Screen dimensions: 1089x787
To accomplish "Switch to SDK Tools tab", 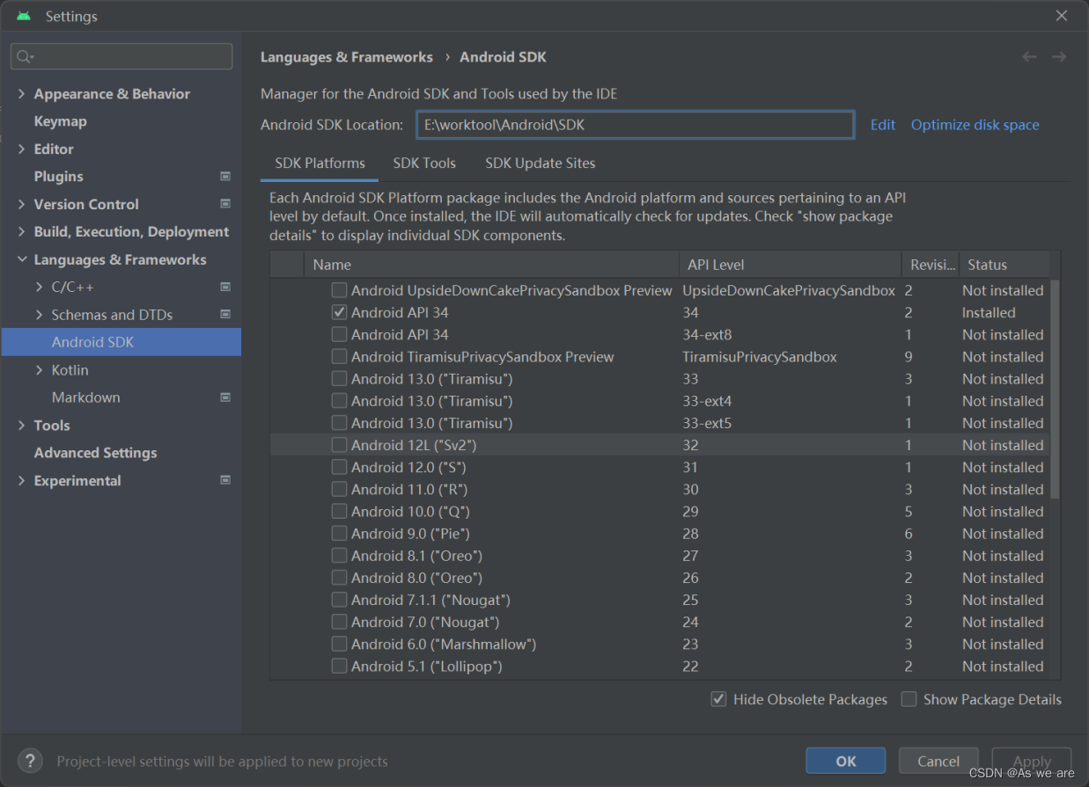I will click(424, 163).
